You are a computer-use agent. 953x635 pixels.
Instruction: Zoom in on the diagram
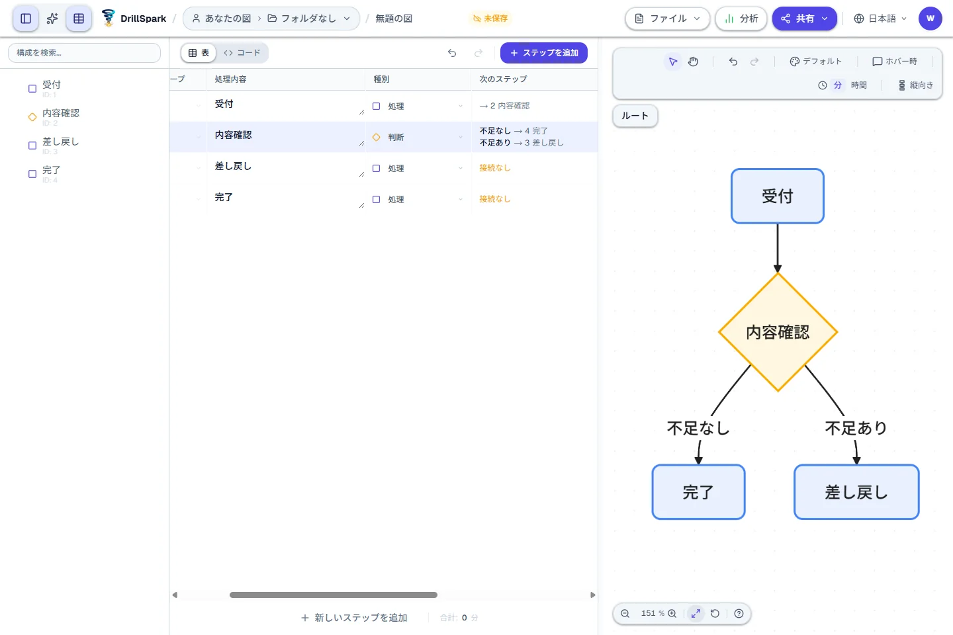(672, 614)
